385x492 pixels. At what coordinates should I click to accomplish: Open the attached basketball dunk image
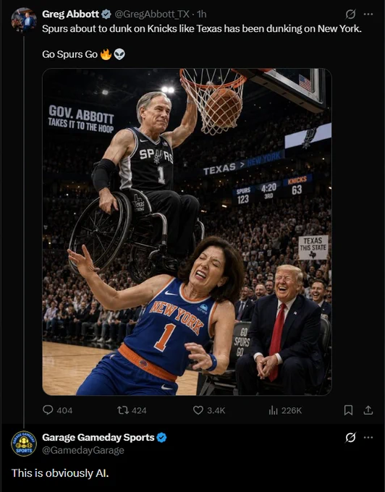187,232
